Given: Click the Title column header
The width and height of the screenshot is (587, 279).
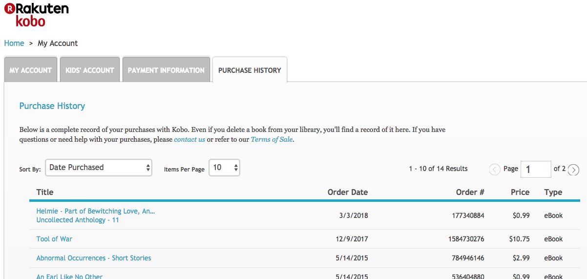Looking at the screenshot, I should point(45,192).
